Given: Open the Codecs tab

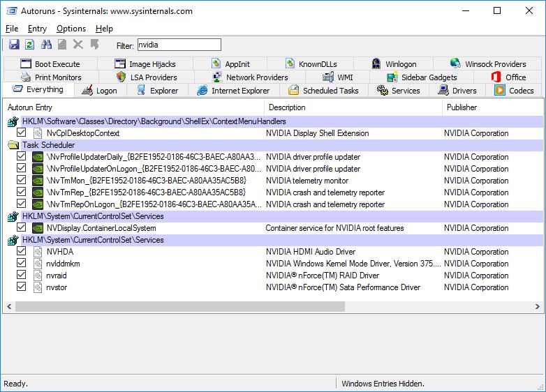Looking at the screenshot, I should coord(515,91).
